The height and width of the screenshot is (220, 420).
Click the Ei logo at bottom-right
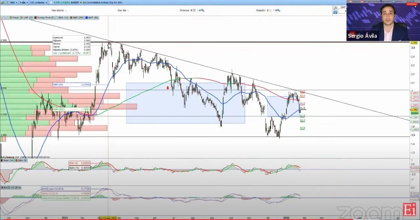coord(409,209)
